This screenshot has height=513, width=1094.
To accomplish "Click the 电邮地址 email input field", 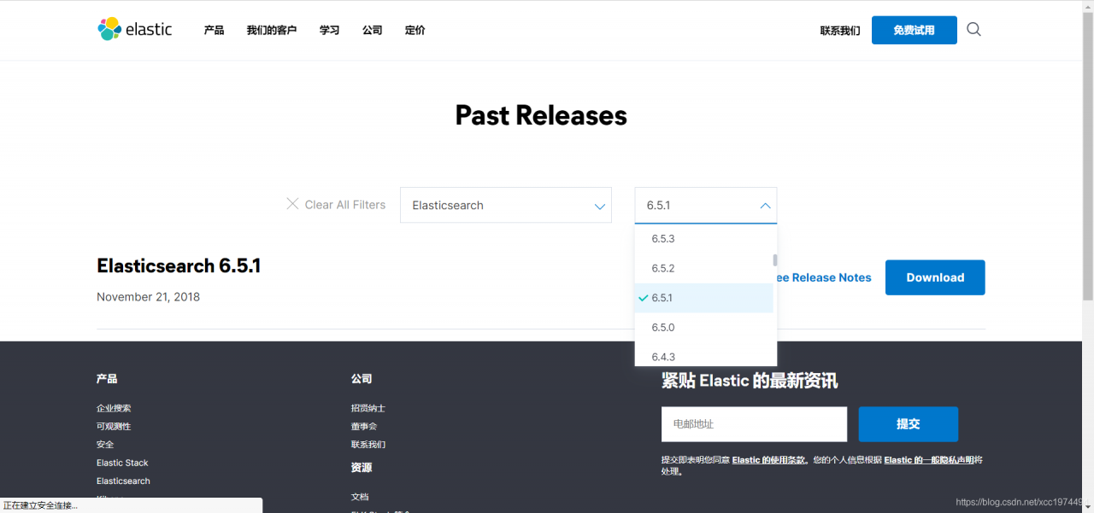I will point(753,423).
